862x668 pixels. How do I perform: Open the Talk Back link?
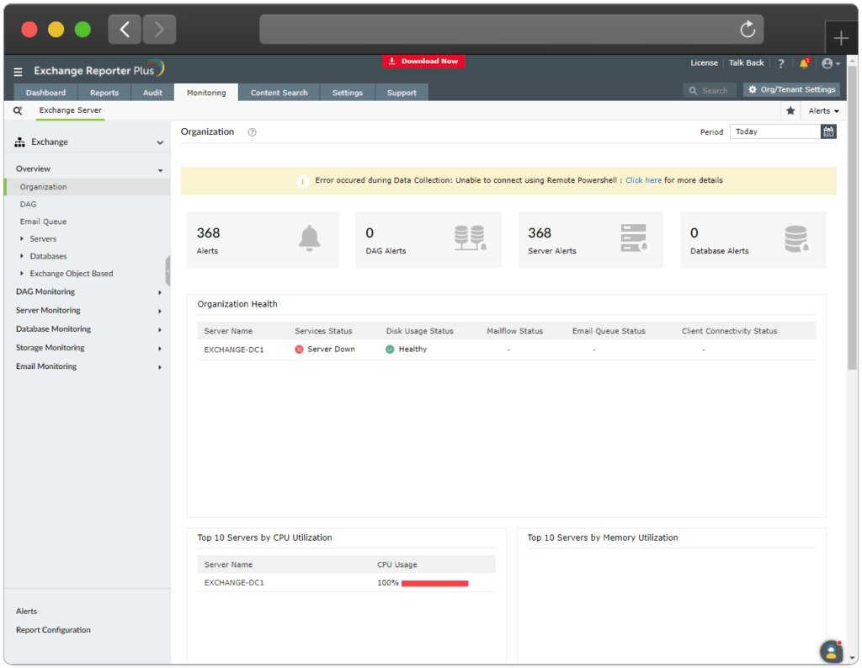pos(746,62)
